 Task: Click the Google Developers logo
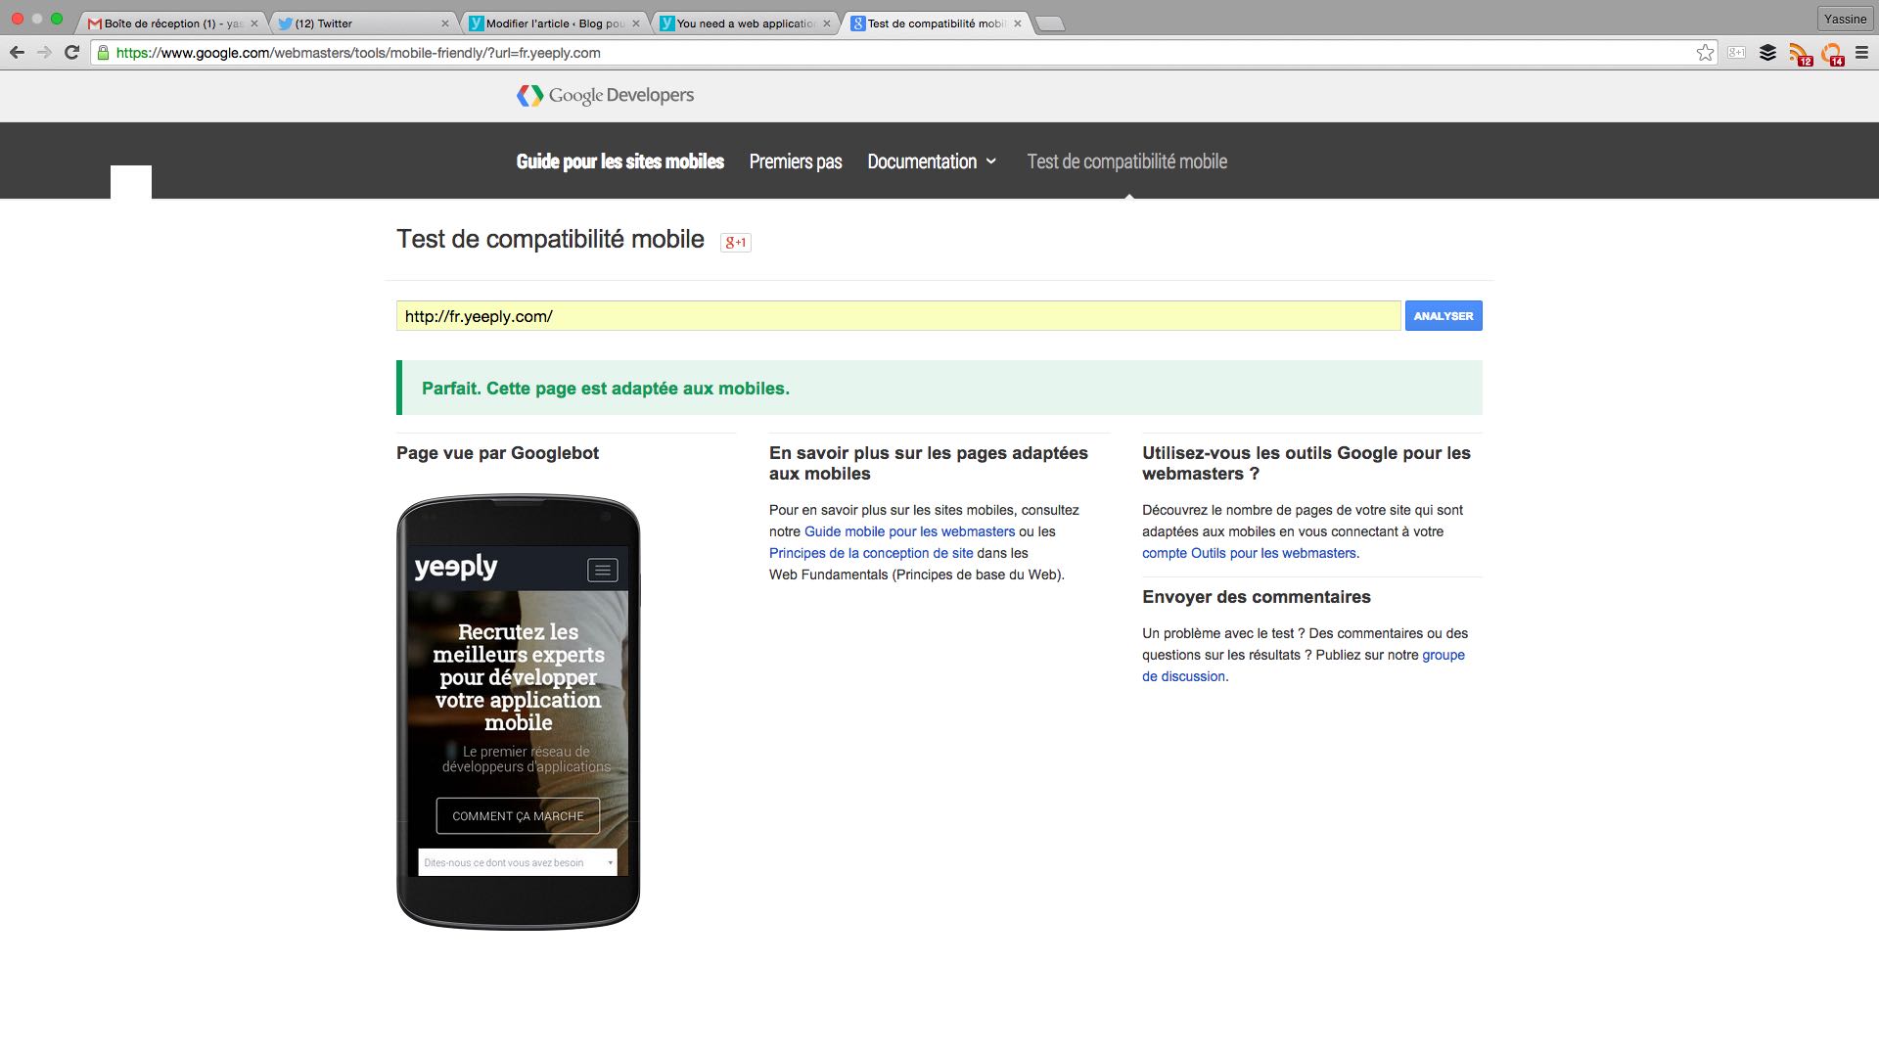(604, 95)
